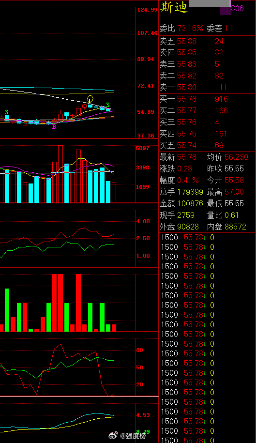Select the 买四 bid price 55.75
The height and width of the screenshot is (443, 256).
[187, 134]
